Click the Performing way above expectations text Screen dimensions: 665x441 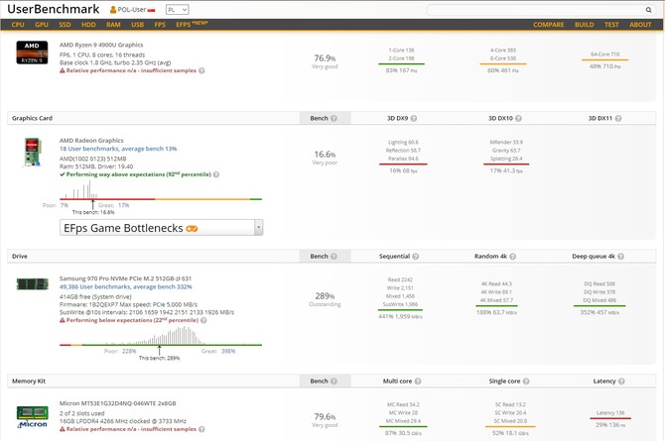click(x=138, y=174)
